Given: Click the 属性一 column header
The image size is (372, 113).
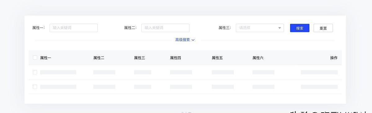Looking at the screenshot, I should tap(46, 58).
